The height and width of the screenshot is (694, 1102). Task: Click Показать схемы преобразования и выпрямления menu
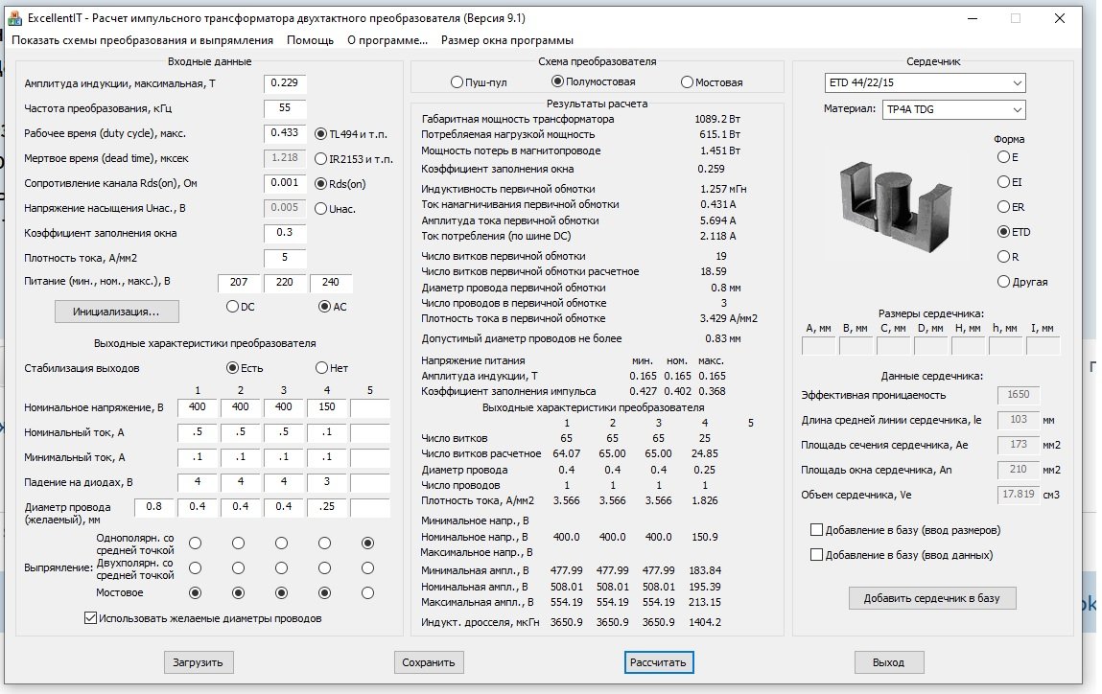tap(143, 40)
